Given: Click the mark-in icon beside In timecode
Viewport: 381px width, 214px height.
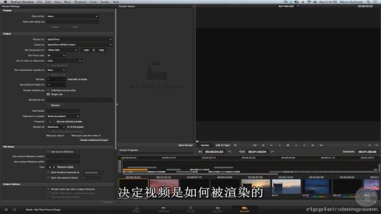Looking at the screenshot, I should (x=230, y=152).
